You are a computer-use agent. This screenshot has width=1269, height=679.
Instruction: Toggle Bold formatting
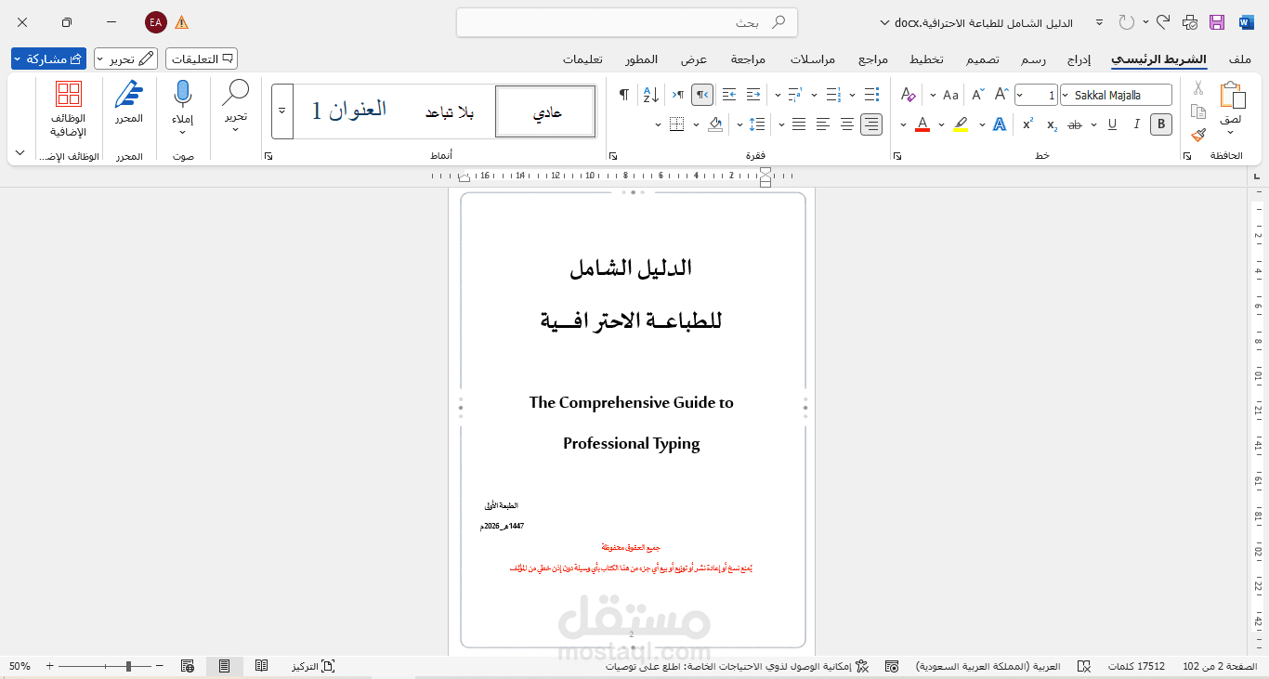1160,124
